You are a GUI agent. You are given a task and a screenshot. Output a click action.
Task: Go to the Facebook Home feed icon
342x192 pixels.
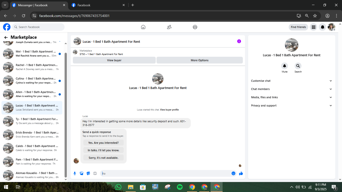pyautogui.click(x=143, y=27)
